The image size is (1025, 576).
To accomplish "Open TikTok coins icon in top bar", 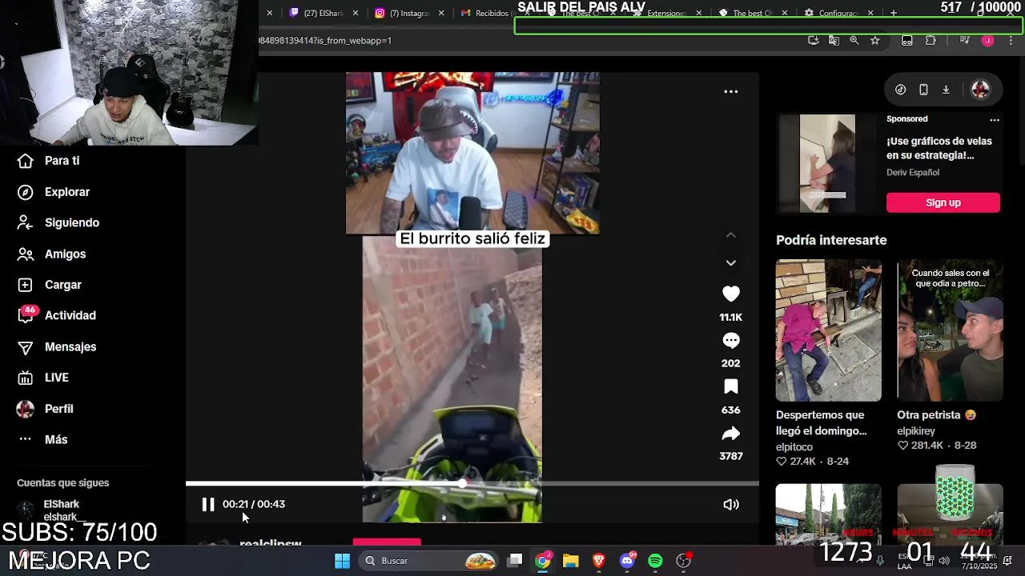I will (900, 90).
